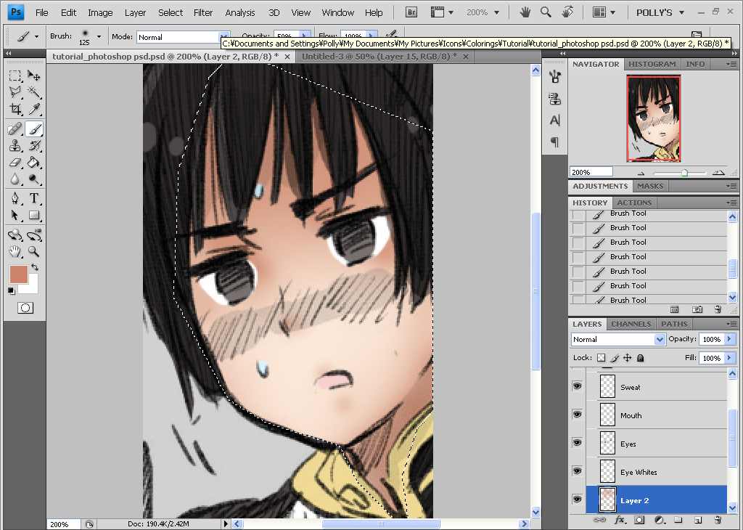Image resolution: width=743 pixels, height=530 pixels.
Task: Select the Type tool
Action: [33, 198]
